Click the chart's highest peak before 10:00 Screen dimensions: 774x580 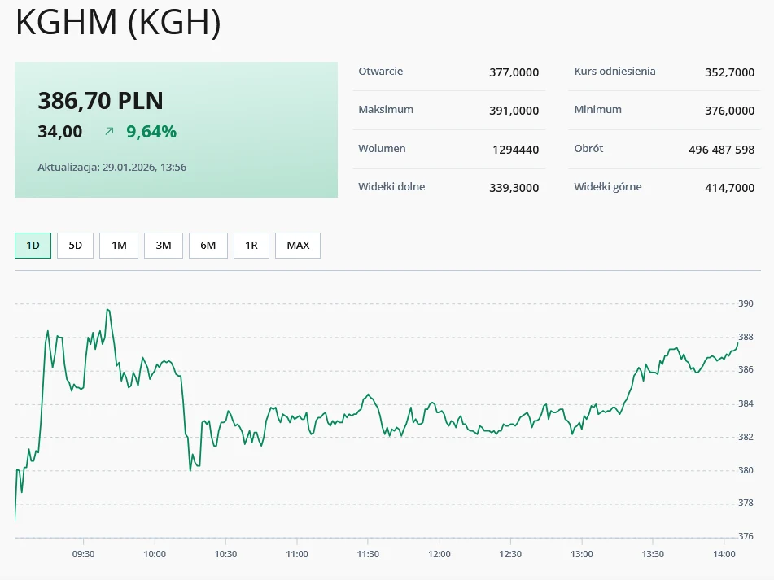coord(108,310)
